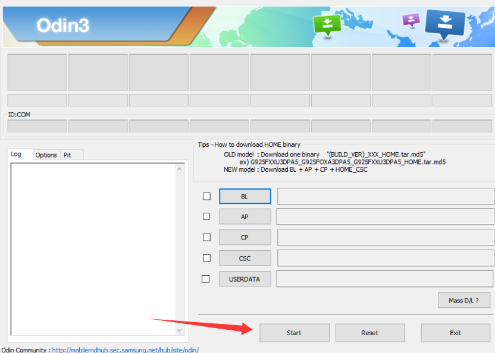Click the 'Tips - How to download HOME binary' heading
Image resolution: width=495 pixels, height=353 pixels.
pos(249,144)
